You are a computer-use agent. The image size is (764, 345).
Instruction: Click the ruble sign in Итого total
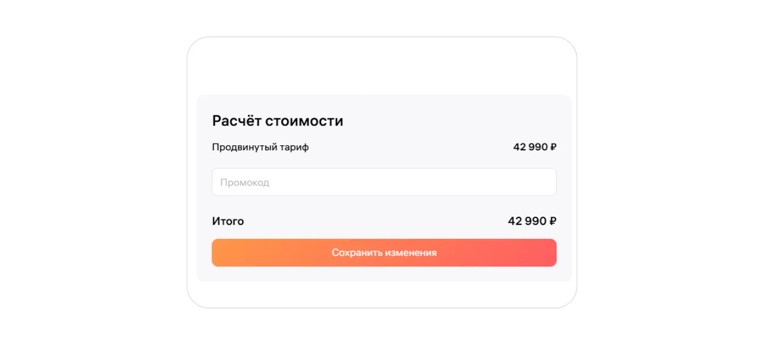(553, 221)
